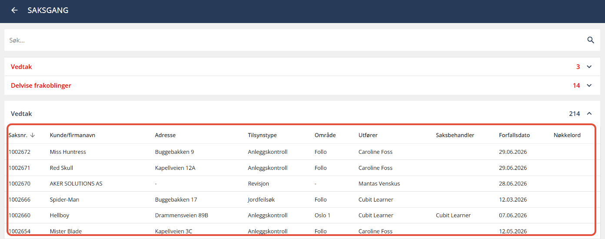Click the black Vedtak section title
This screenshot has width=605, height=239.
21,114
